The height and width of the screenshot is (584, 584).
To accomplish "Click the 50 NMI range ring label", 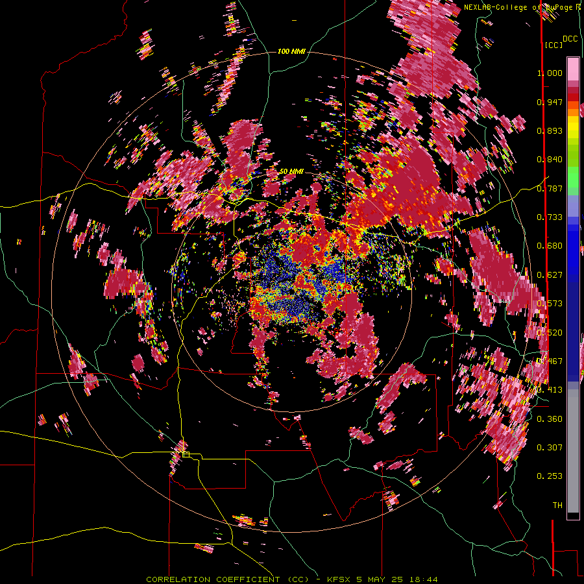I will (x=291, y=171).
